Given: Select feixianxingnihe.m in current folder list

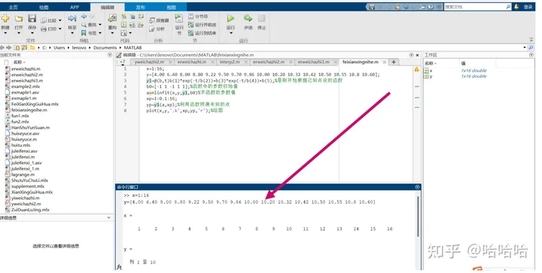Looking at the screenshot, I should pos(29,110).
